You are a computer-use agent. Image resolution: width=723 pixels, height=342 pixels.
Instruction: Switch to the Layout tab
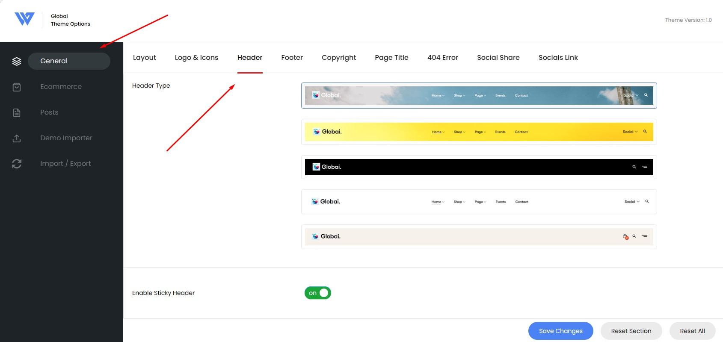click(x=144, y=58)
